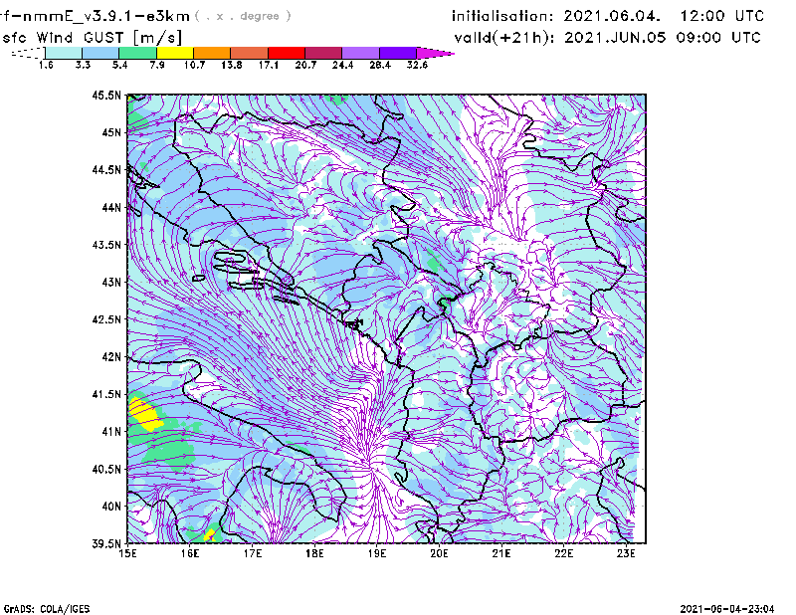Click the 16E longitude label

click(x=189, y=553)
